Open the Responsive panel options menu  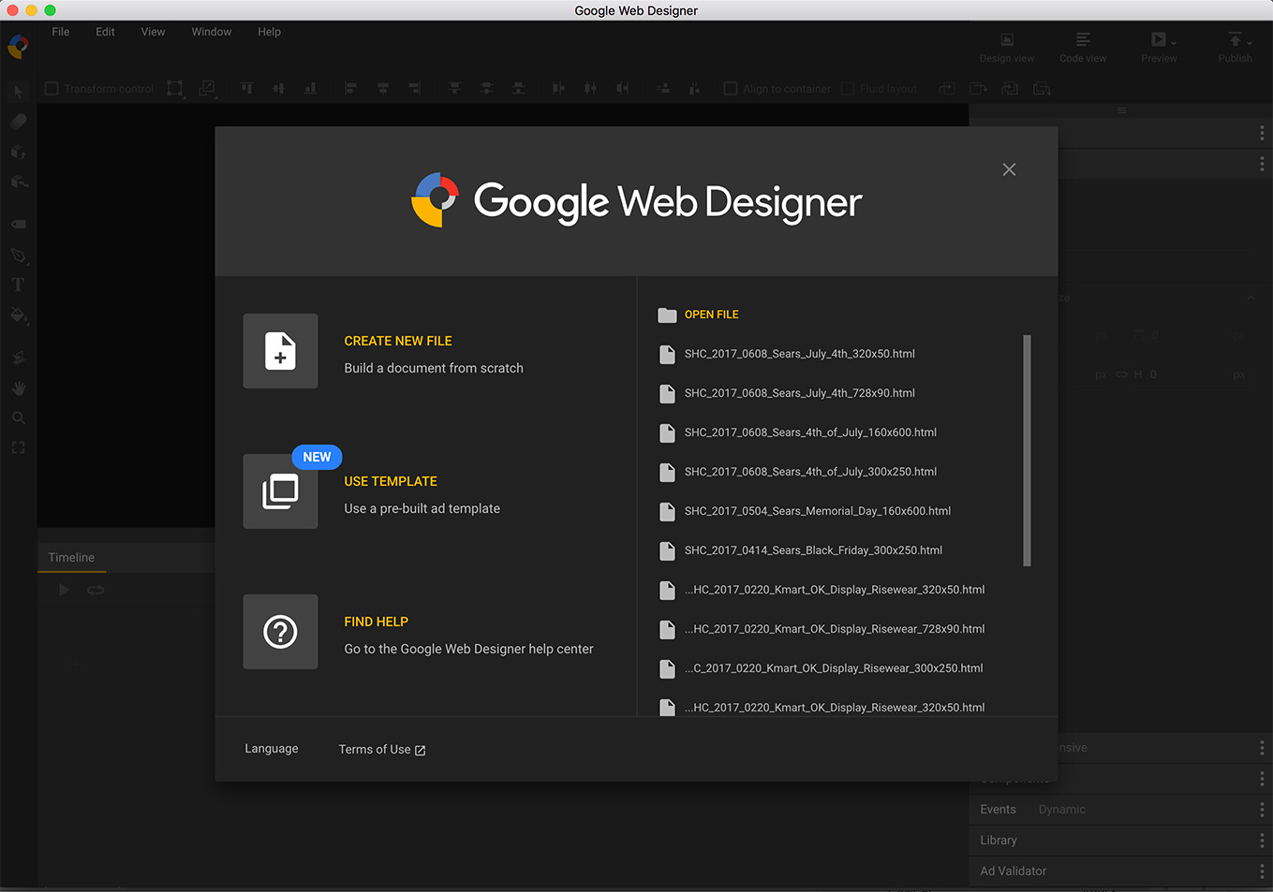tap(1262, 748)
